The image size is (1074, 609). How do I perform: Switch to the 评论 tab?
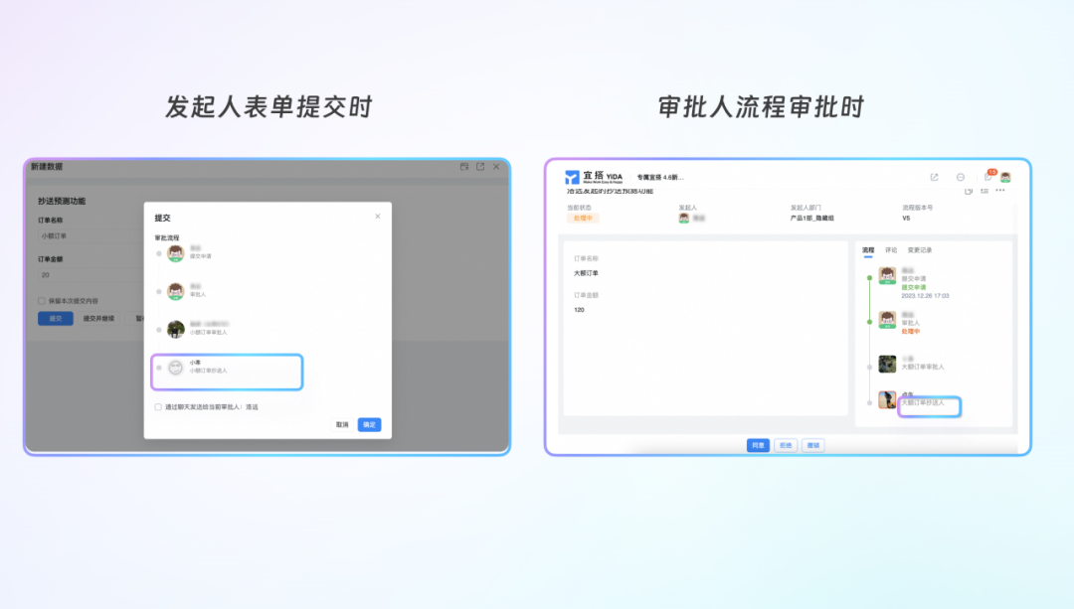[x=891, y=250]
